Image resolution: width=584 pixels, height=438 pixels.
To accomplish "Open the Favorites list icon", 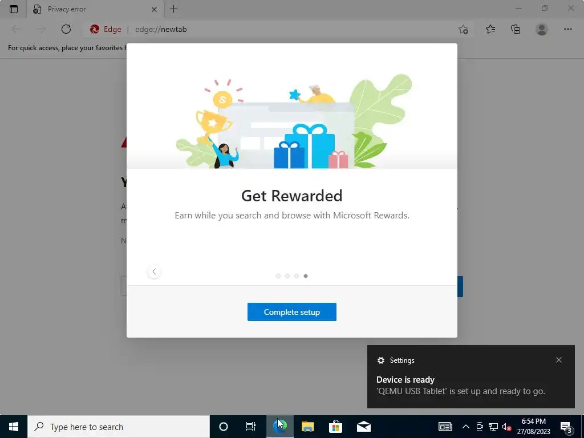I will click(490, 29).
